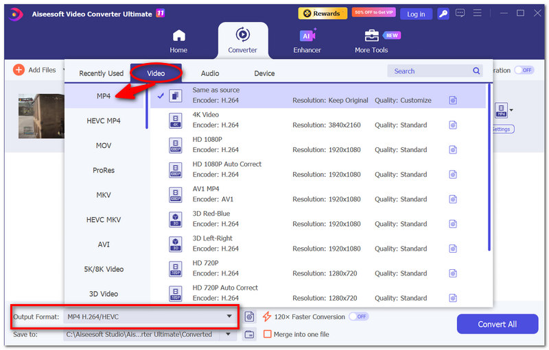Screen dimensions: 549x350
Task: Select the HD 720P Auto Correct preset icon
Action: (176, 294)
